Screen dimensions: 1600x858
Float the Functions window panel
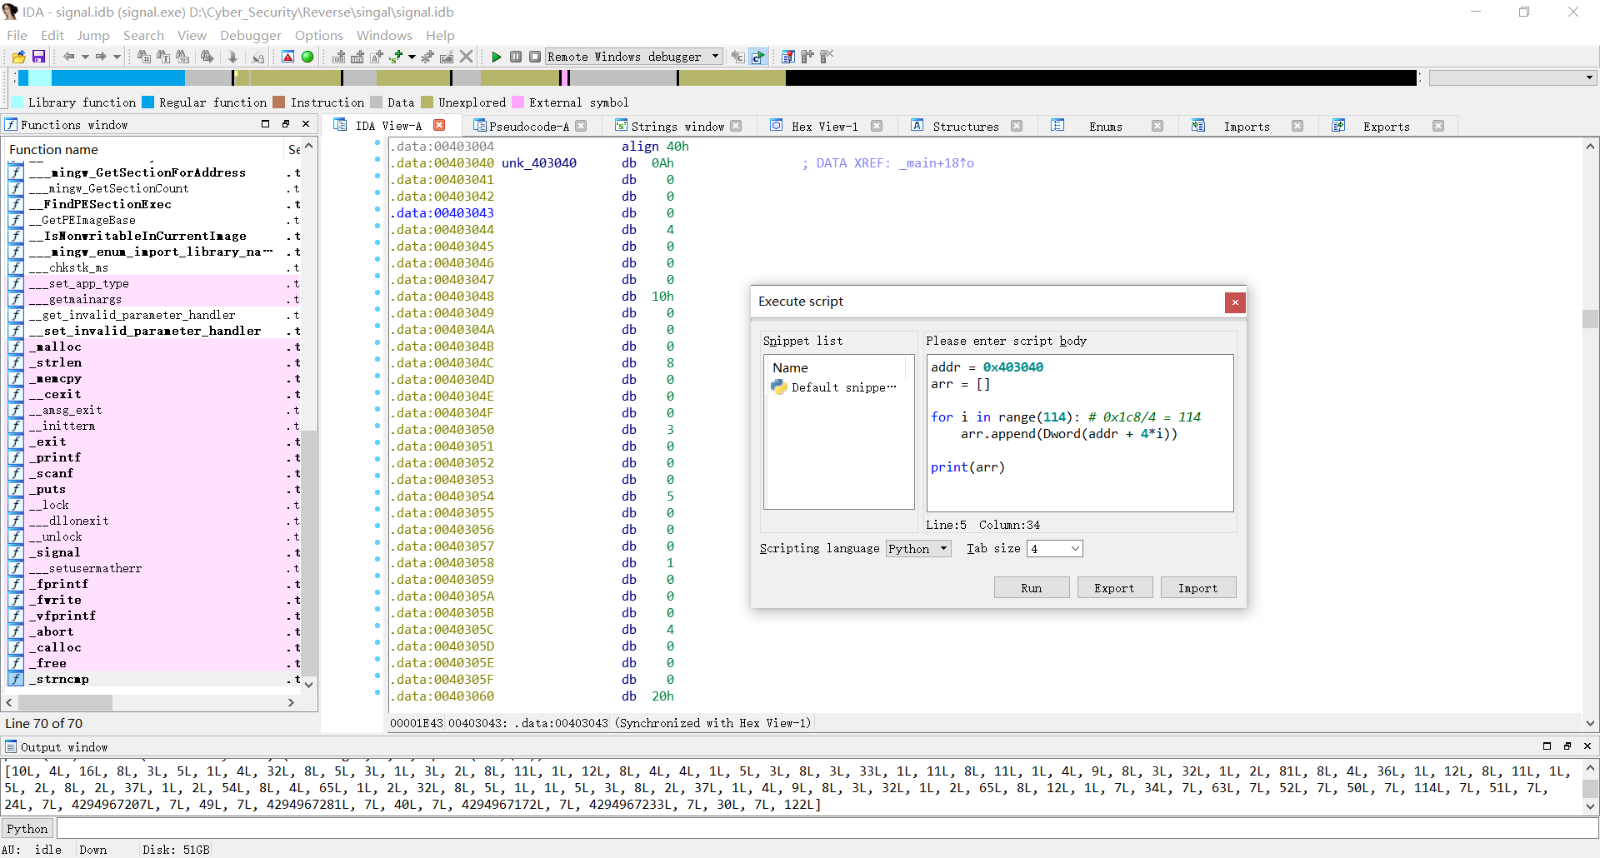coord(286,124)
